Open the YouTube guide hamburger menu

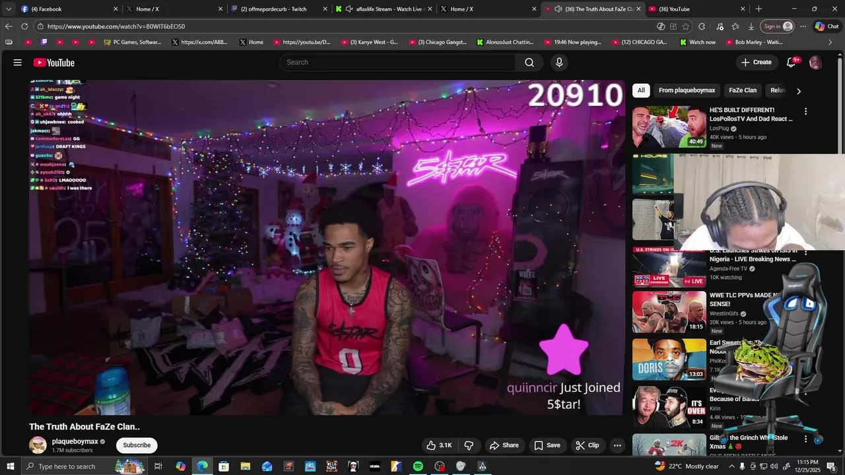coord(18,63)
